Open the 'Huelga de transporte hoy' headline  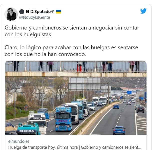click(x=75, y=147)
